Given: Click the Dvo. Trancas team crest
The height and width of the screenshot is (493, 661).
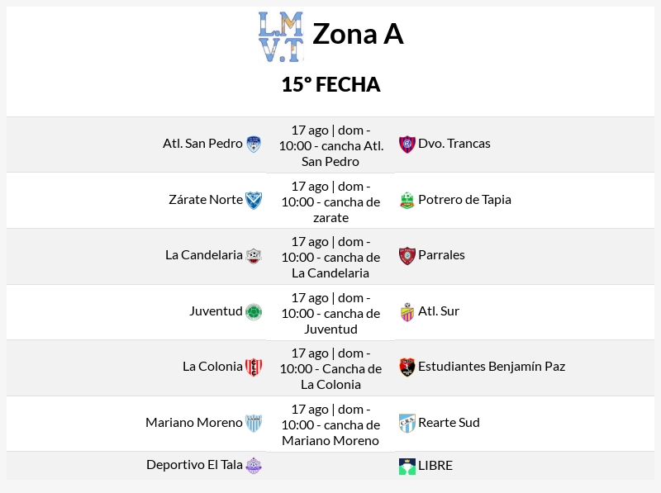Looking at the screenshot, I should [407, 145].
